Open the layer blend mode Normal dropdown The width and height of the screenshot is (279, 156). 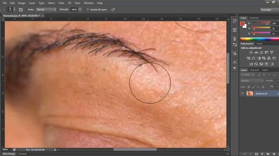click(252, 81)
